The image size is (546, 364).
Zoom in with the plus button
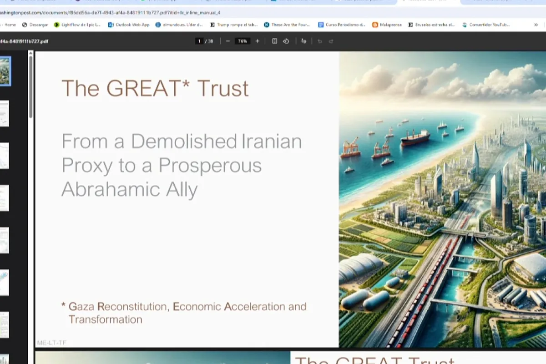(258, 41)
